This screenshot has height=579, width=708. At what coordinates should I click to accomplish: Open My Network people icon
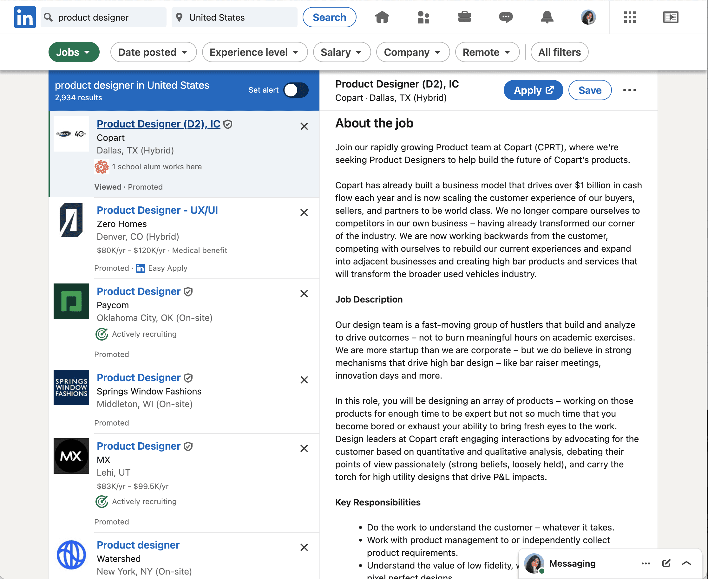423,17
